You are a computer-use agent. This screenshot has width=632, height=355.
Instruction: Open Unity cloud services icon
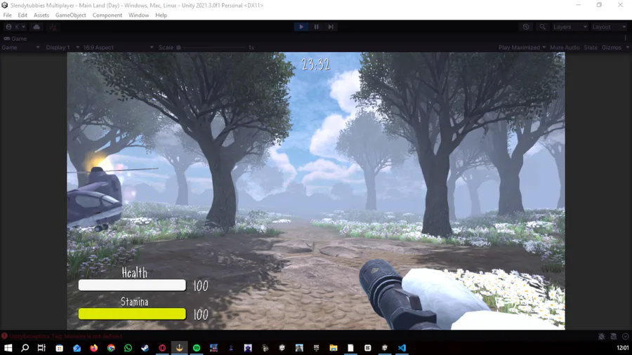pos(37,27)
